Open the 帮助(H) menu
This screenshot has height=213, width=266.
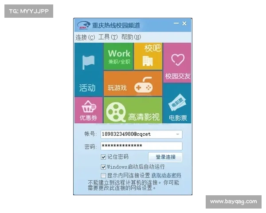pos(131,37)
